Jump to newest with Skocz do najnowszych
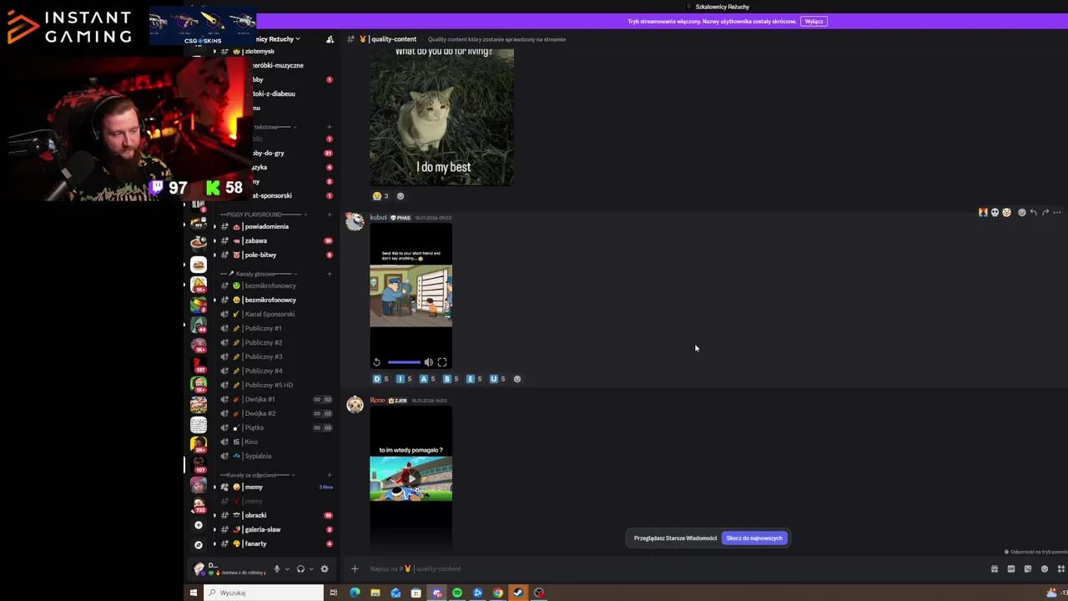1068x601 pixels. click(x=754, y=538)
